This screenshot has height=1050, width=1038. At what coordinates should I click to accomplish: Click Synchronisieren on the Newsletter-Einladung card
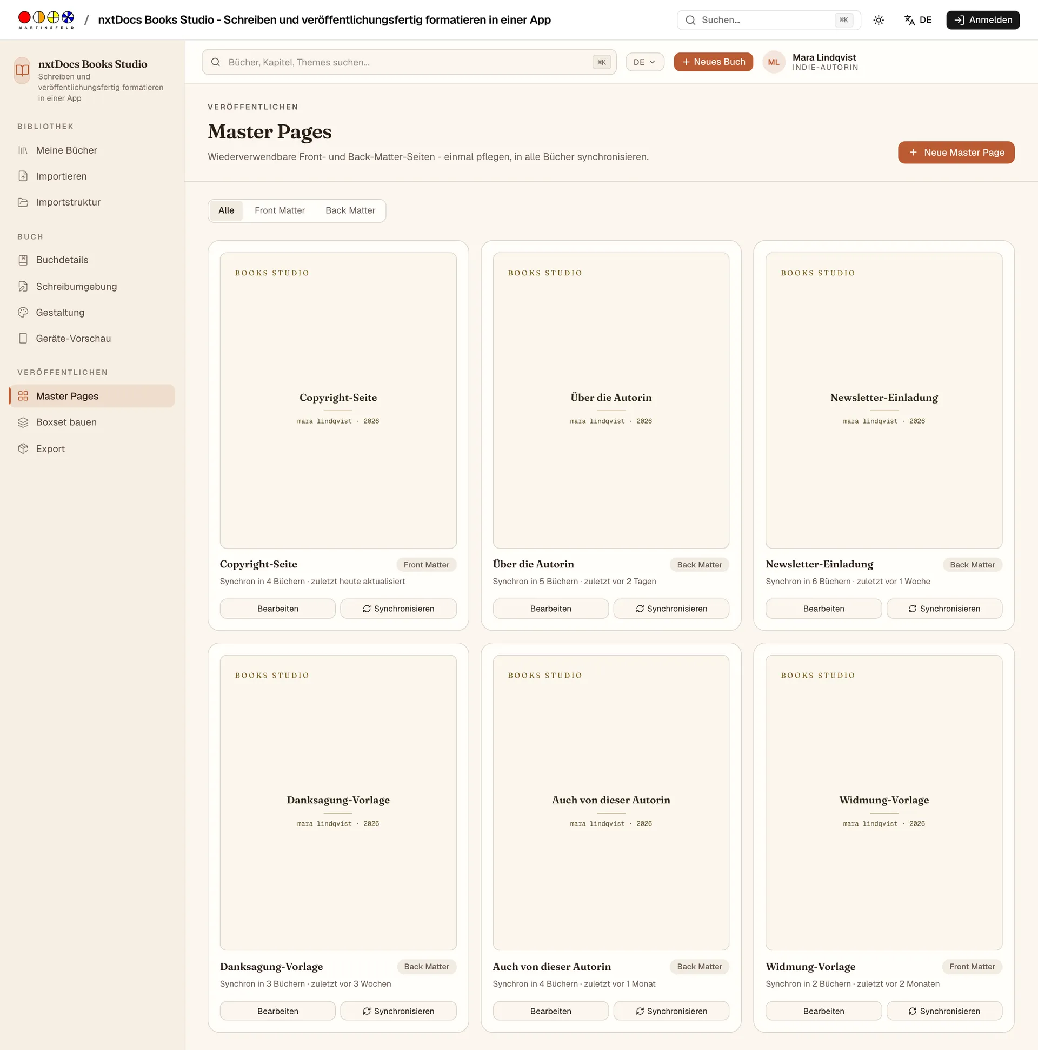(x=944, y=609)
